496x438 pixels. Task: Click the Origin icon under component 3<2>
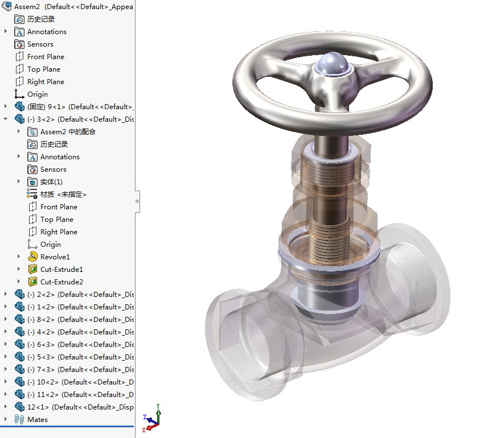pyautogui.click(x=32, y=244)
